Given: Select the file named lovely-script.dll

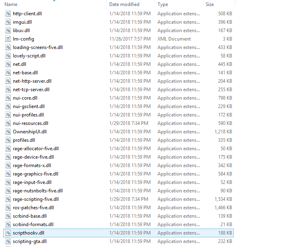Looking at the screenshot, I should tap(29, 56).
